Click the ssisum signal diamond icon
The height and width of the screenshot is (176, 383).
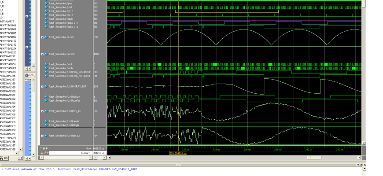(x=46, y=96)
